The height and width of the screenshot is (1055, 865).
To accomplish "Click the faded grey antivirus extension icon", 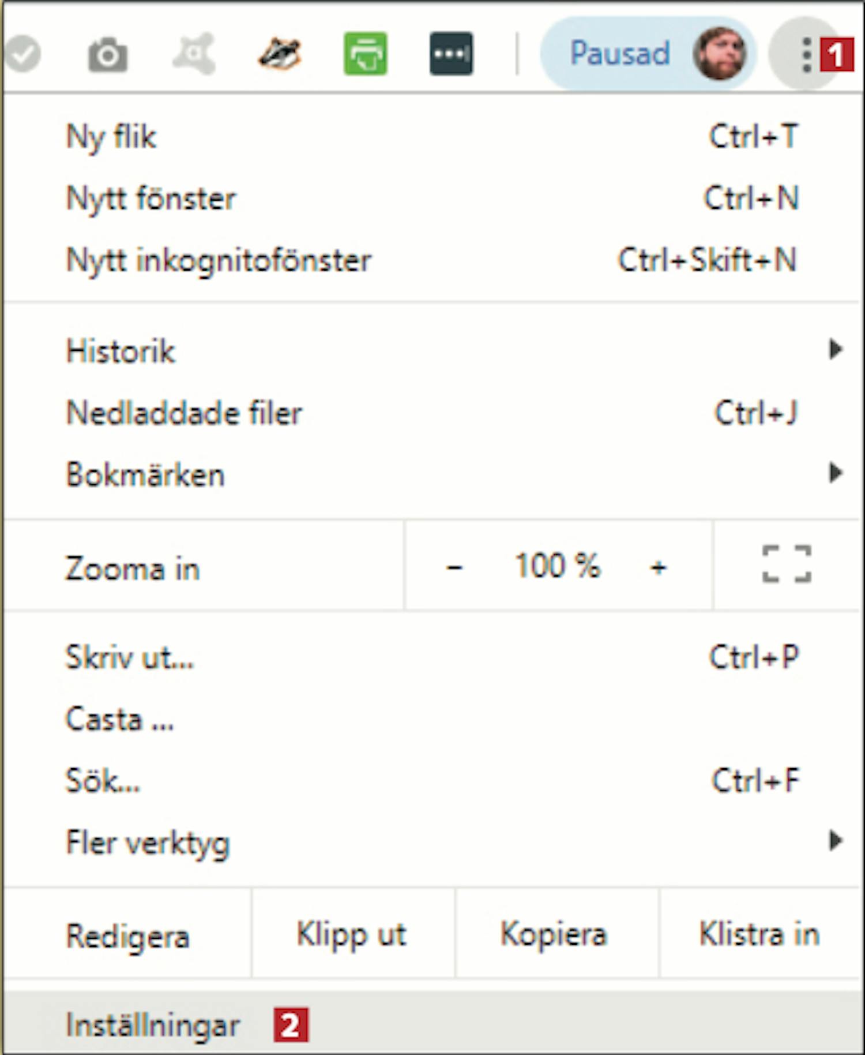I will (194, 54).
